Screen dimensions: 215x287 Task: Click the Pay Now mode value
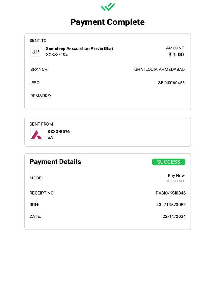176,176
